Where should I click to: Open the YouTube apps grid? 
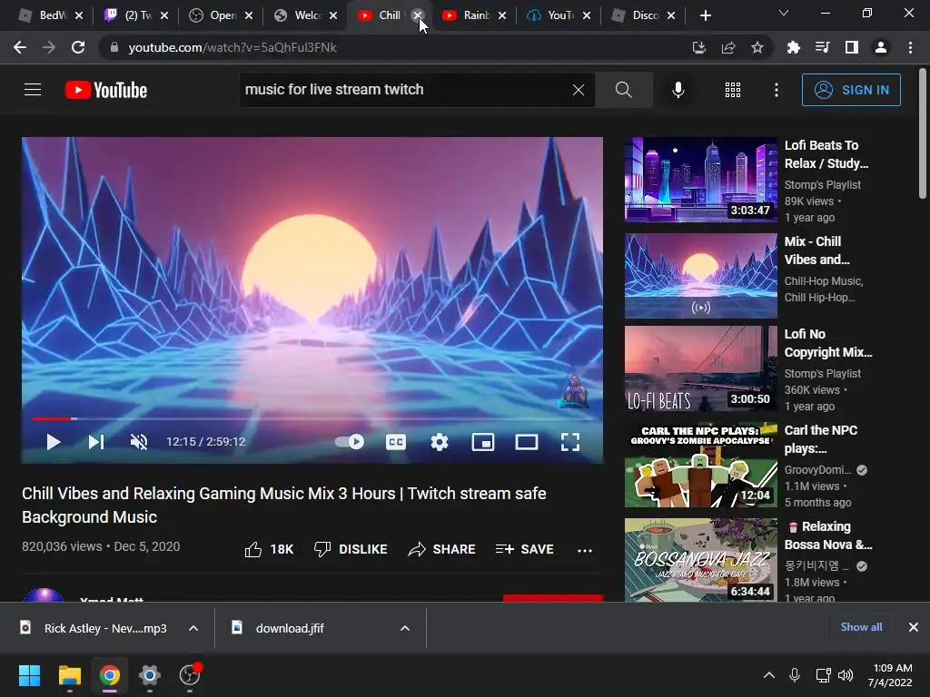[x=733, y=90]
